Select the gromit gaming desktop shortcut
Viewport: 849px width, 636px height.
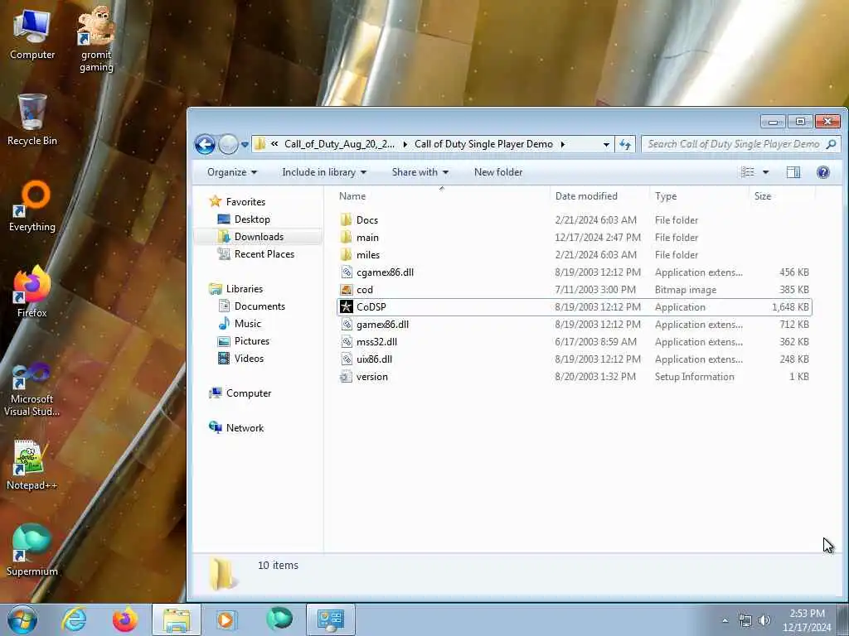pos(96,39)
